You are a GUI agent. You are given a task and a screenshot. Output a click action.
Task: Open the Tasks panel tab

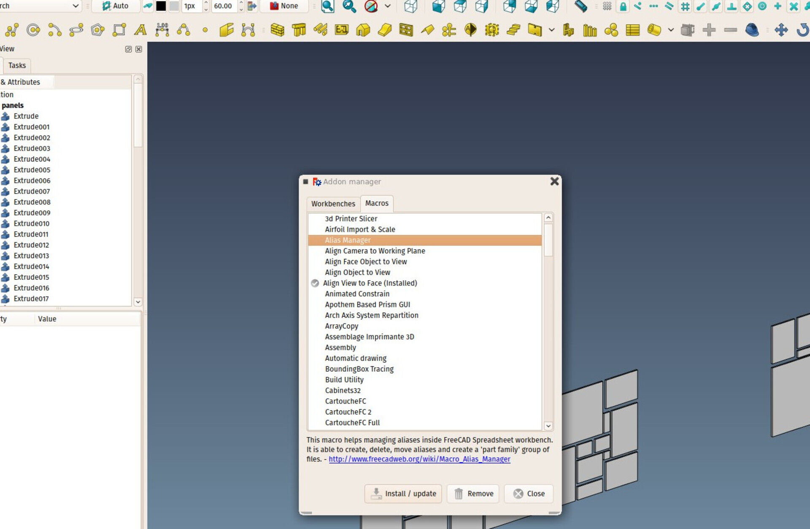17,65
